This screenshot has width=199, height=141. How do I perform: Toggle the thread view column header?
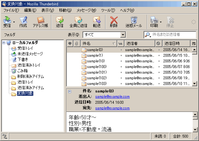point(70,44)
